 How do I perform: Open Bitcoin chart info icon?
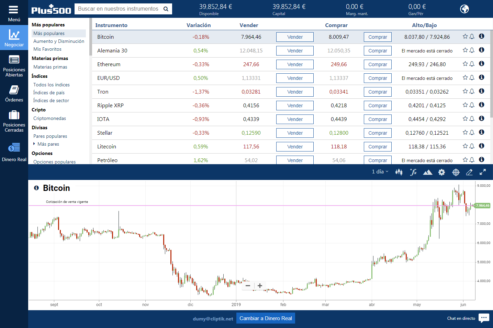click(x=36, y=188)
